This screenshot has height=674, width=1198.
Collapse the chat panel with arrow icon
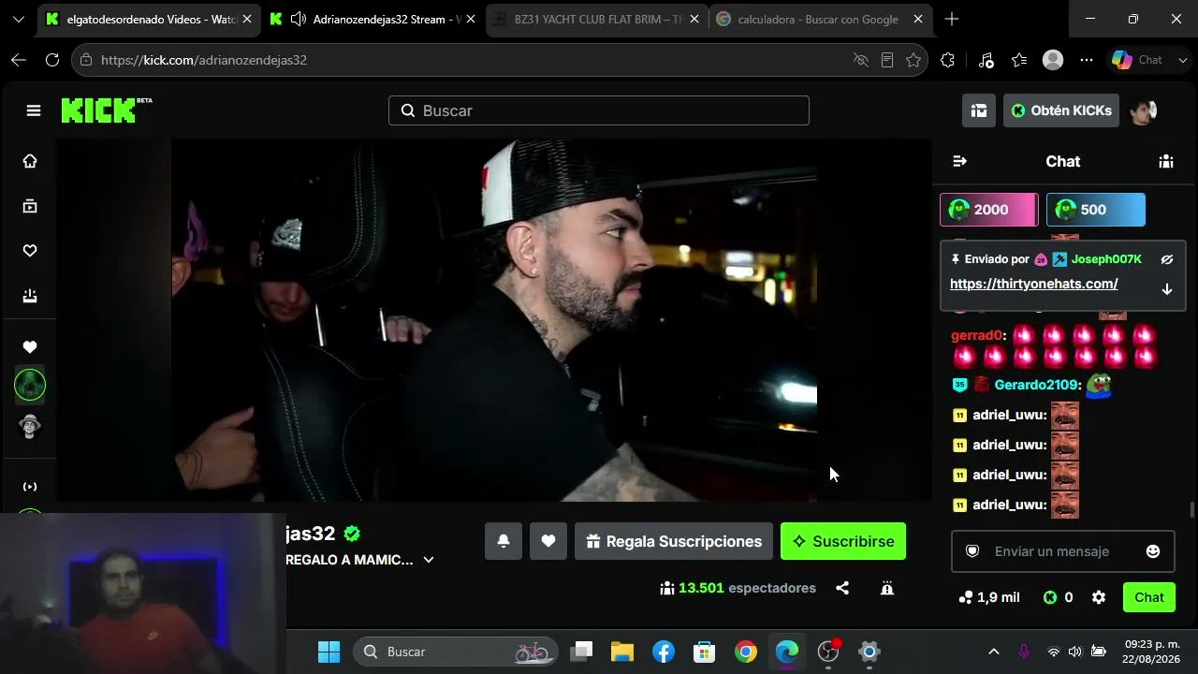point(959,161)
